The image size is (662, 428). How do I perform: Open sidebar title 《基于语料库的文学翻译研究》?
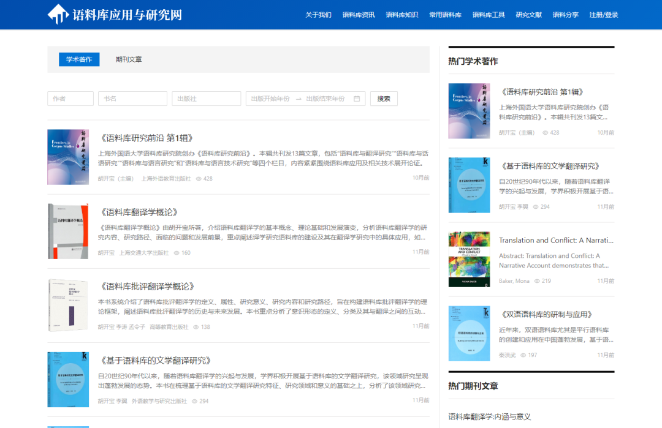(550, 166)
